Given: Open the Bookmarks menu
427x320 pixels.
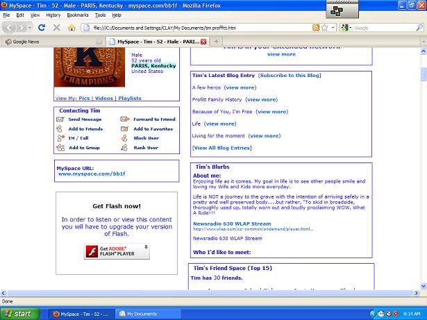Looking at the screenshot, I should (78, 15).
